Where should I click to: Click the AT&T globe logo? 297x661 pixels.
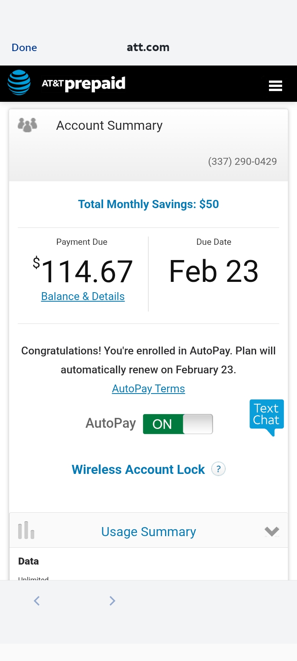[x=19, y=83]
